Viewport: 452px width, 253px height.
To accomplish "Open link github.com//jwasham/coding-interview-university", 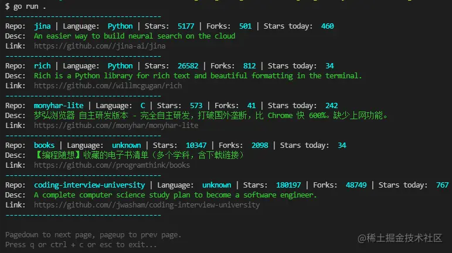I will tap(147, 205).
